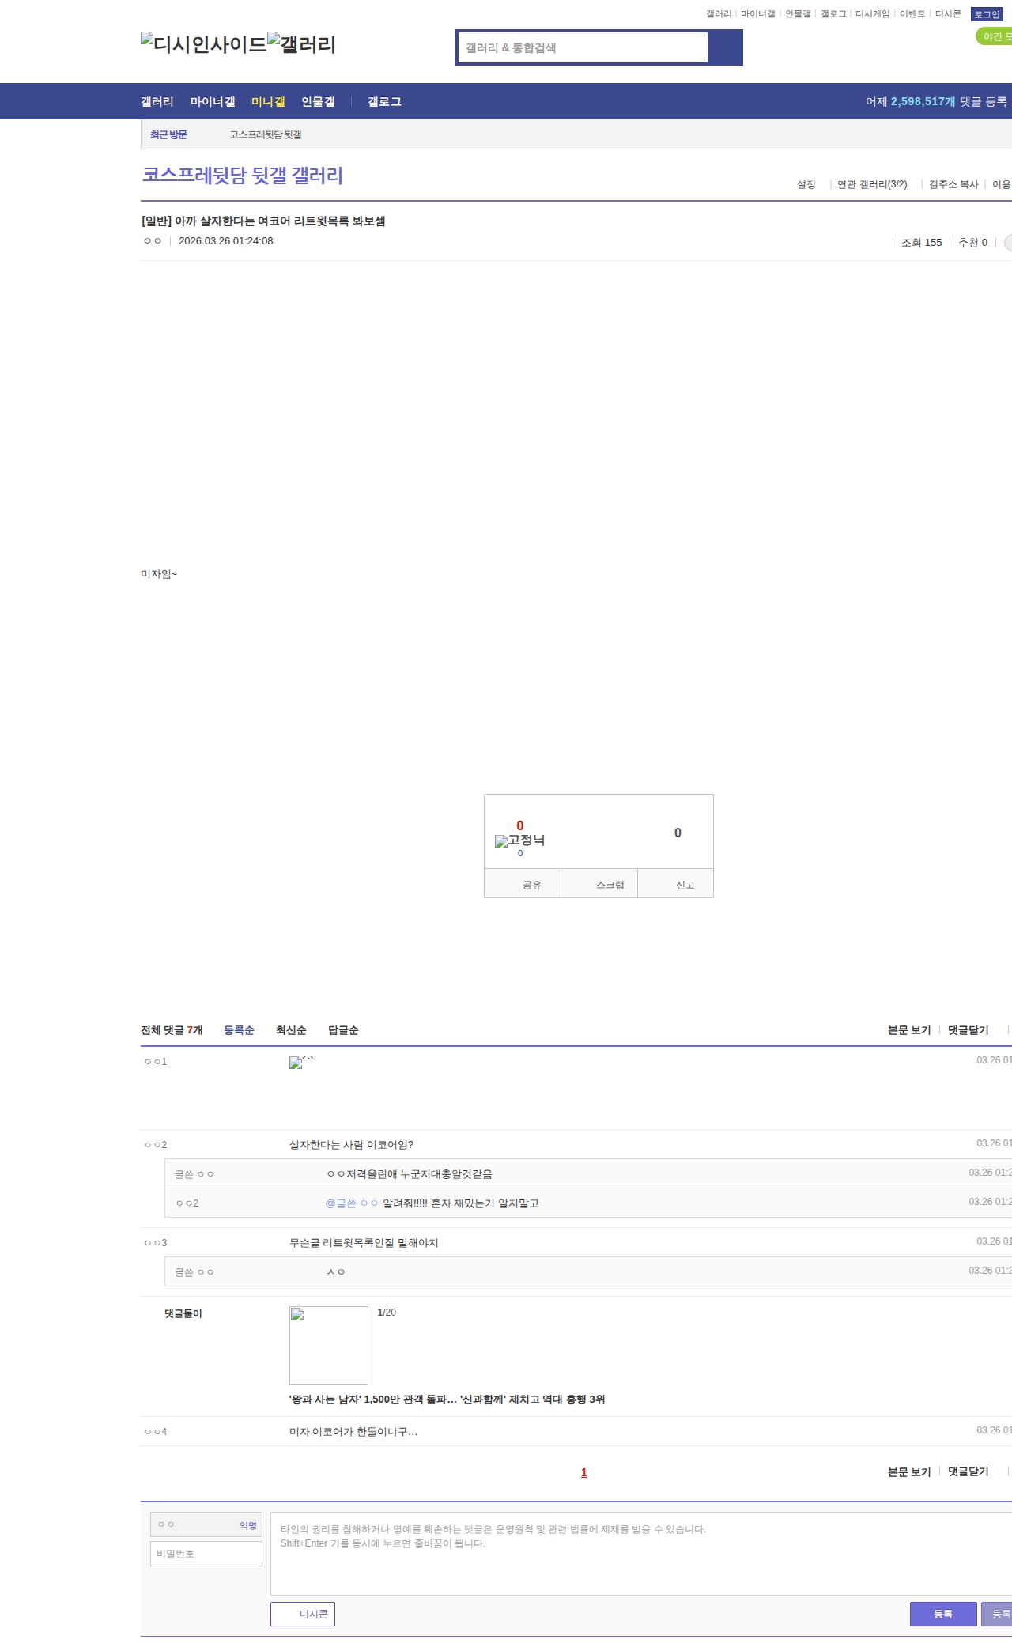Click comment text "미자 여코어가 한둘이냐구..."

[x=353, y=1432]
